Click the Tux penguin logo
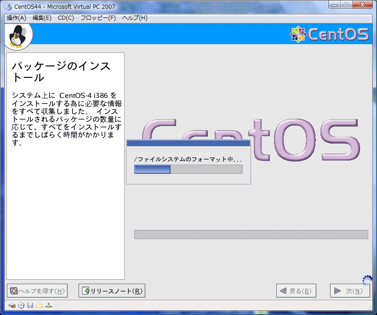Image resolution: width=377 pixels, height=315 pixels. [17, 36]
